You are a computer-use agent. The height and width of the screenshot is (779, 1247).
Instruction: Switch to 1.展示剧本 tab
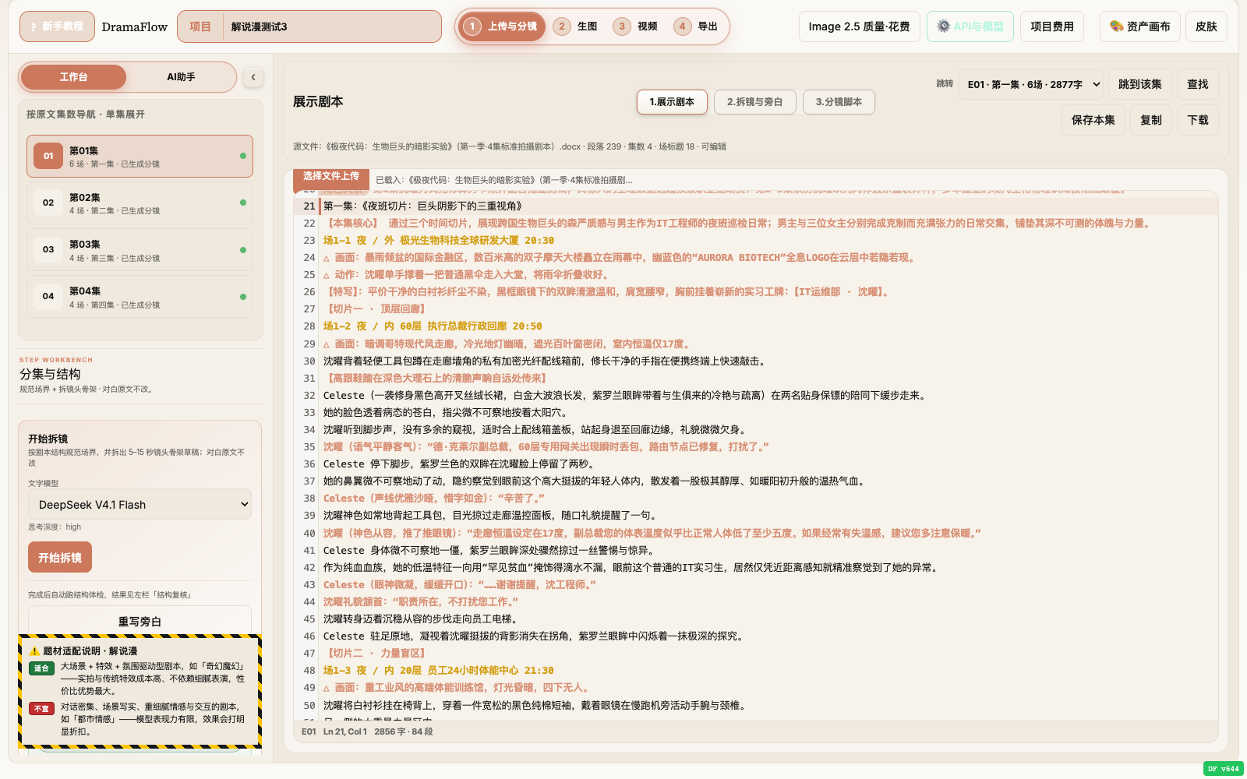672,102
